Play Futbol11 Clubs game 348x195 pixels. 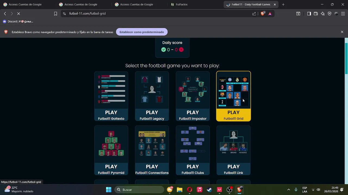coord(193,169)
